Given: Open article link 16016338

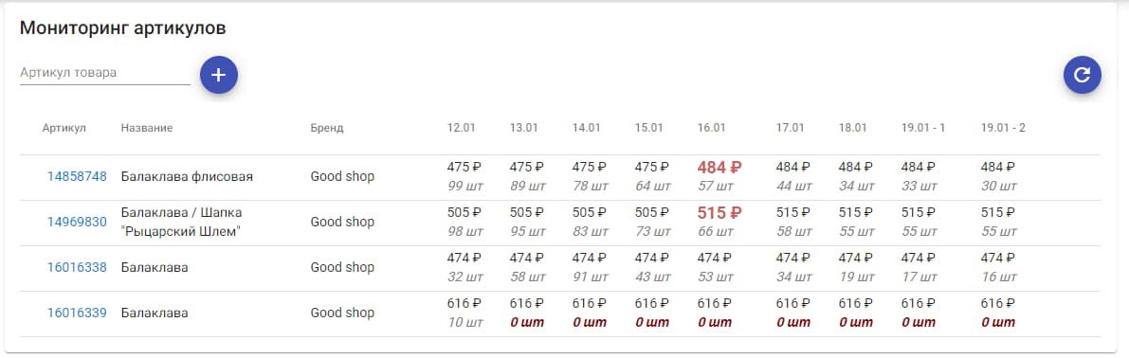Looking at the screenshot, I should 77,267.
